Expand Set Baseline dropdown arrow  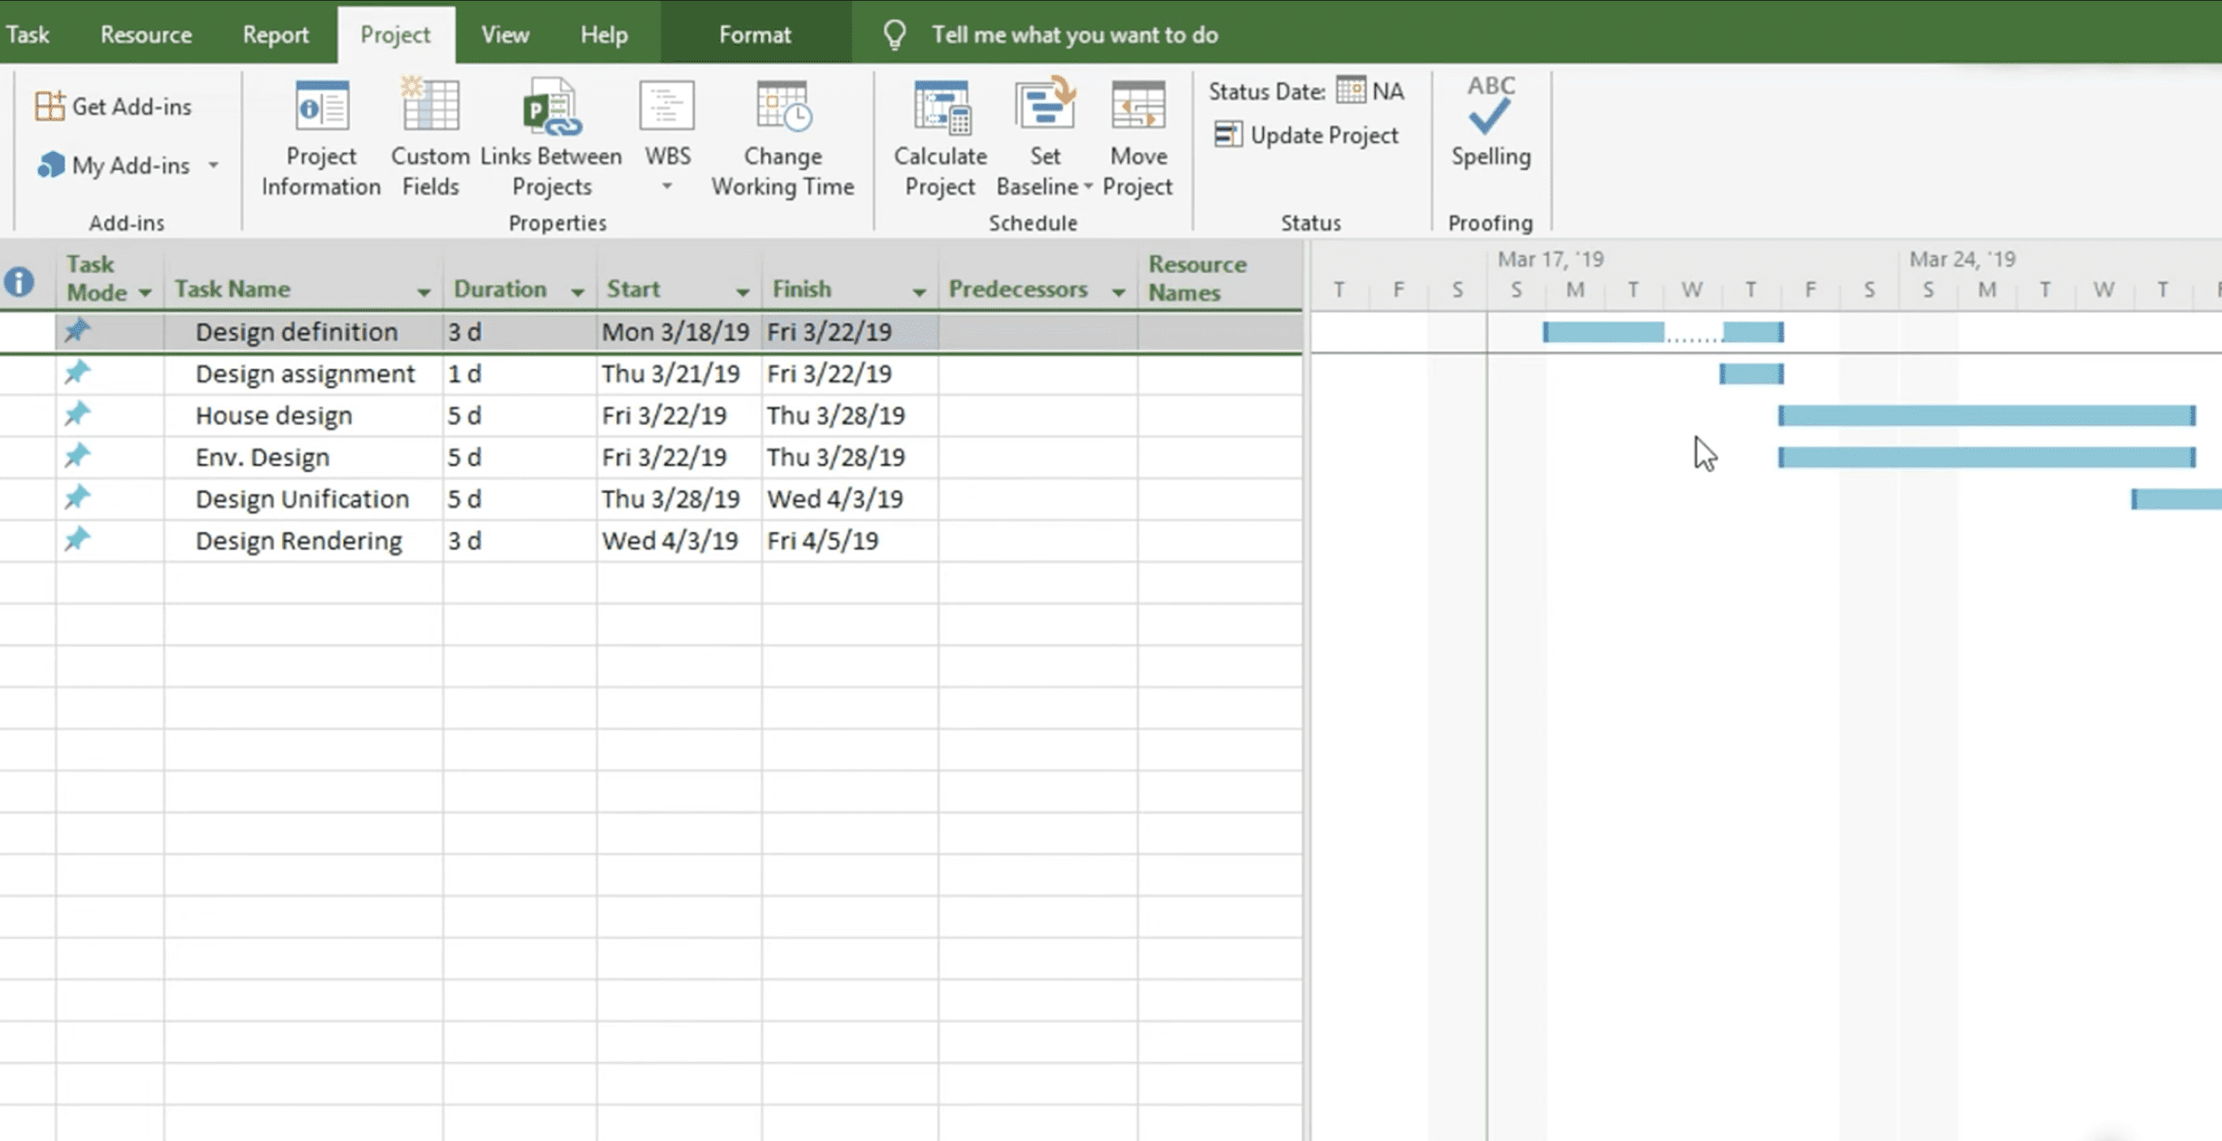[x=1088, y=187]
